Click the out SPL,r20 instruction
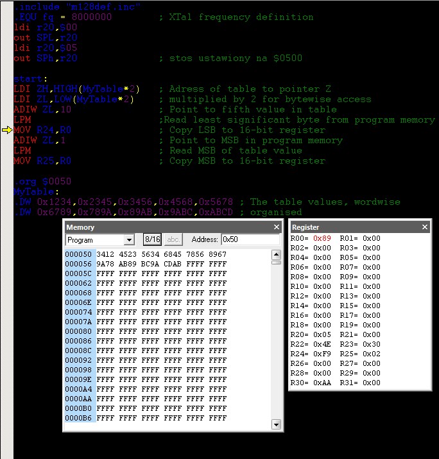 click(46, 37)
